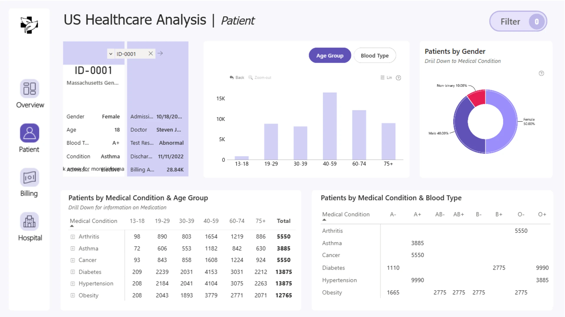Viewport: 565px width, 317px height.
Task: Click the Back arrow above the chart
Action: click(x=232, y=77)
